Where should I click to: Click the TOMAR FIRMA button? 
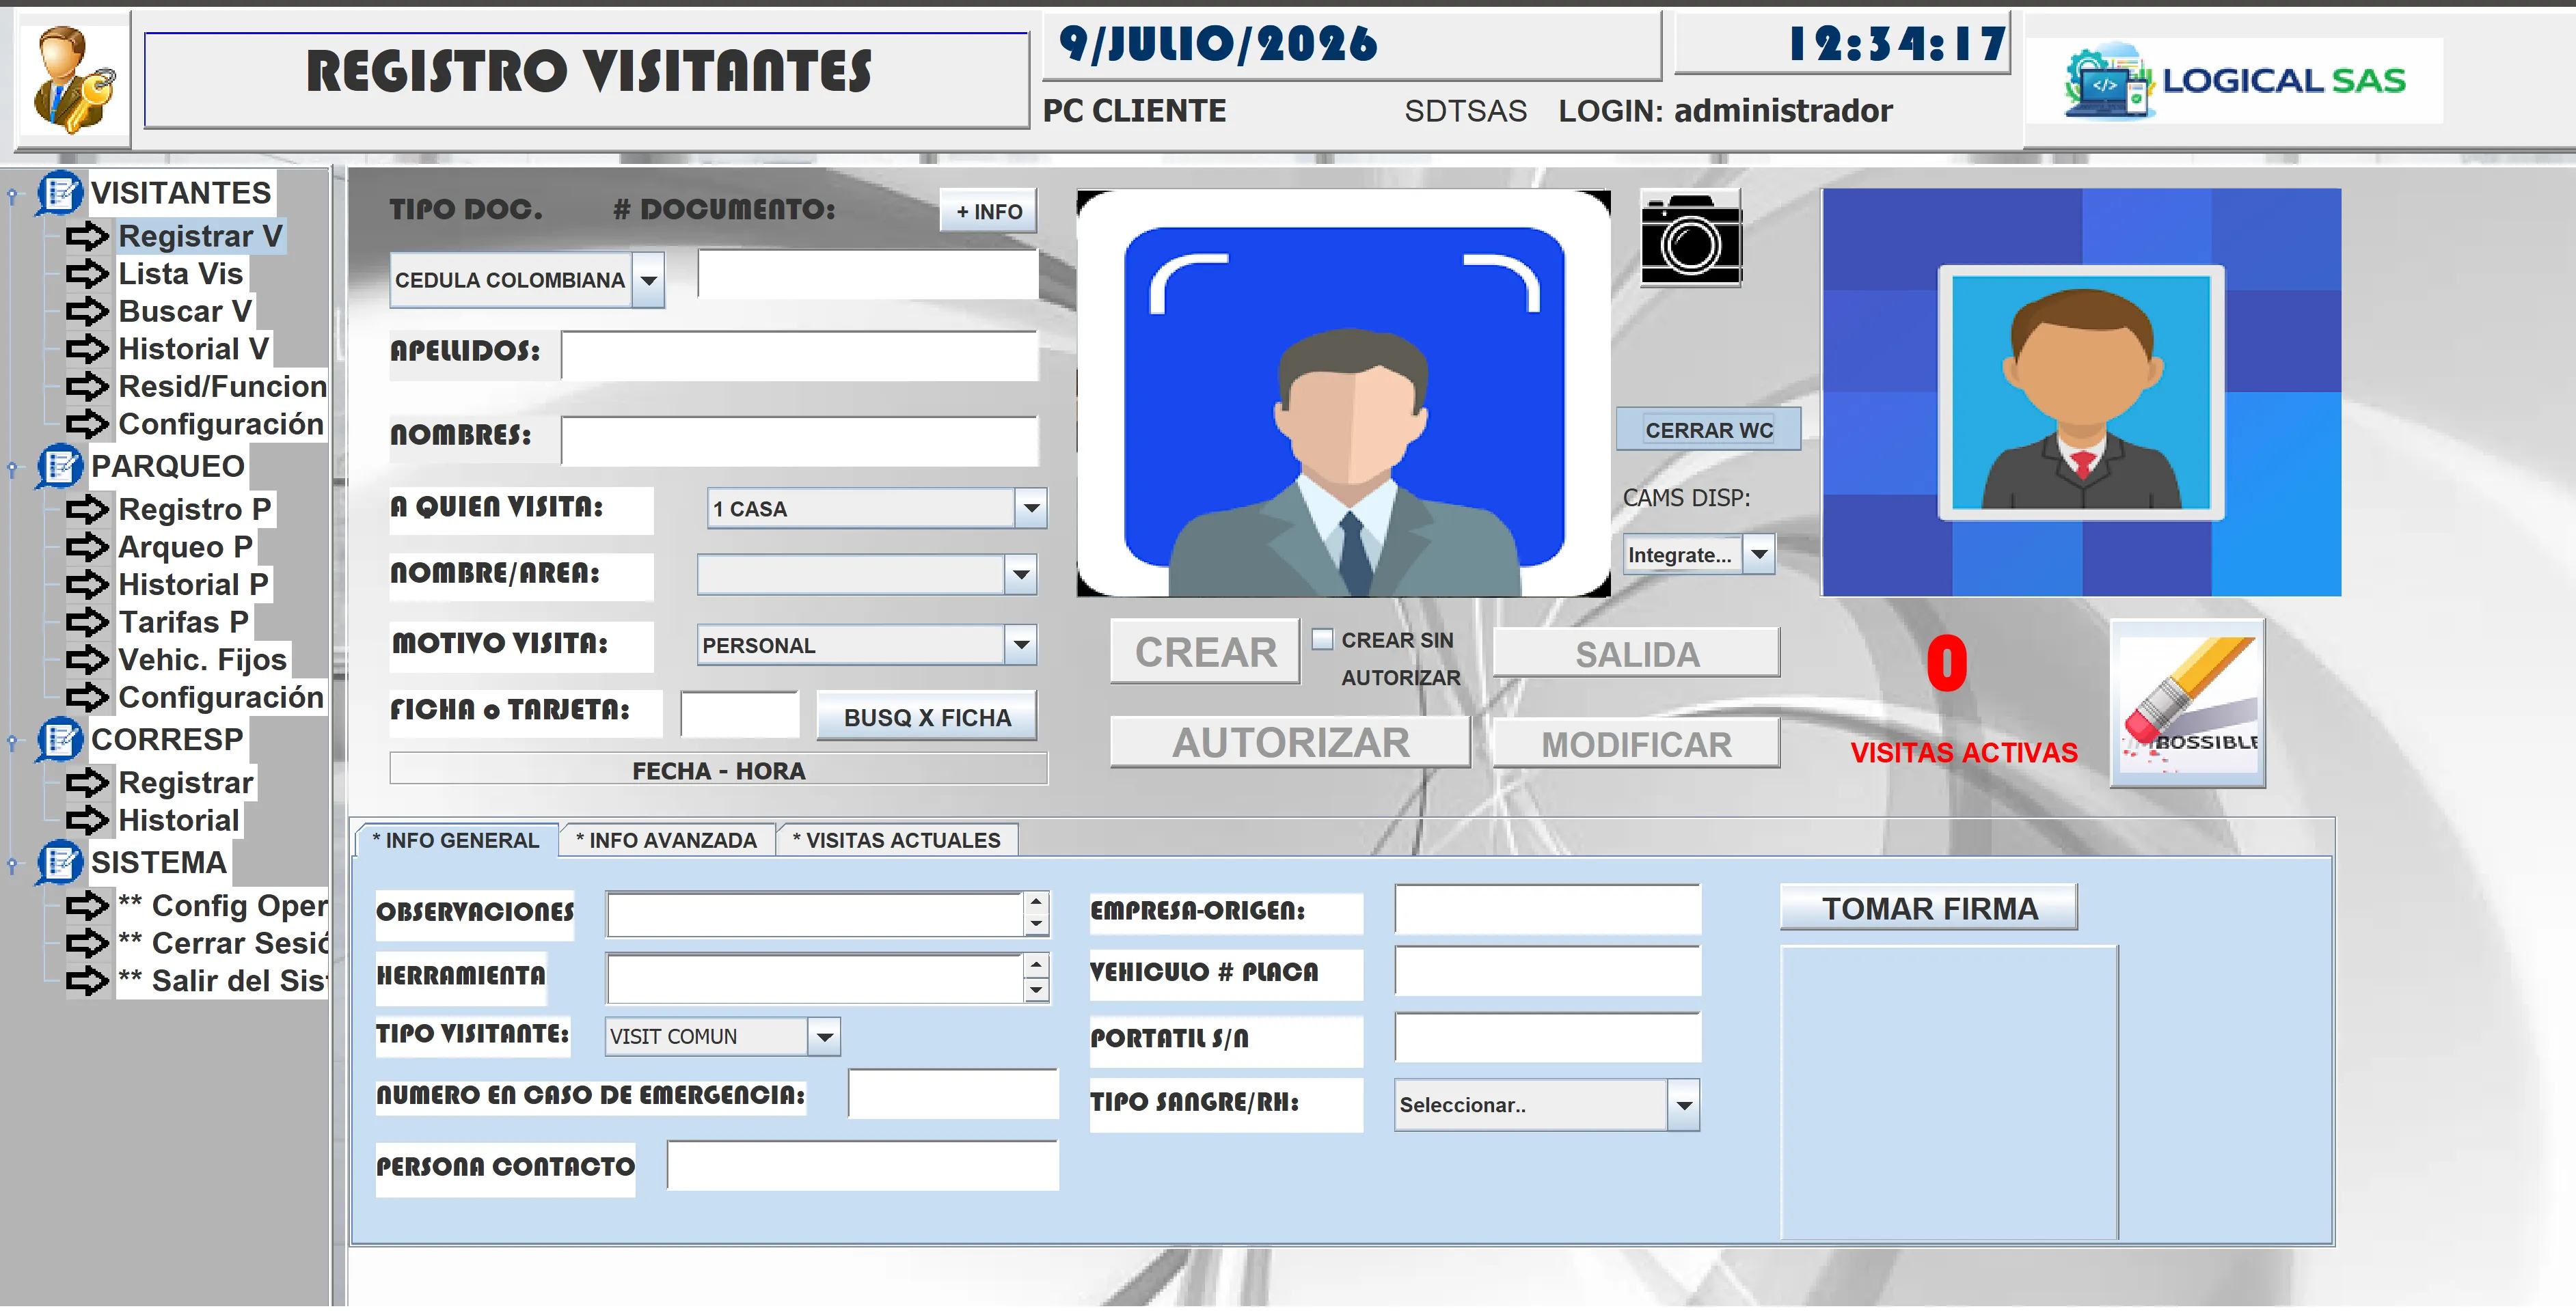click(1929, 909)
